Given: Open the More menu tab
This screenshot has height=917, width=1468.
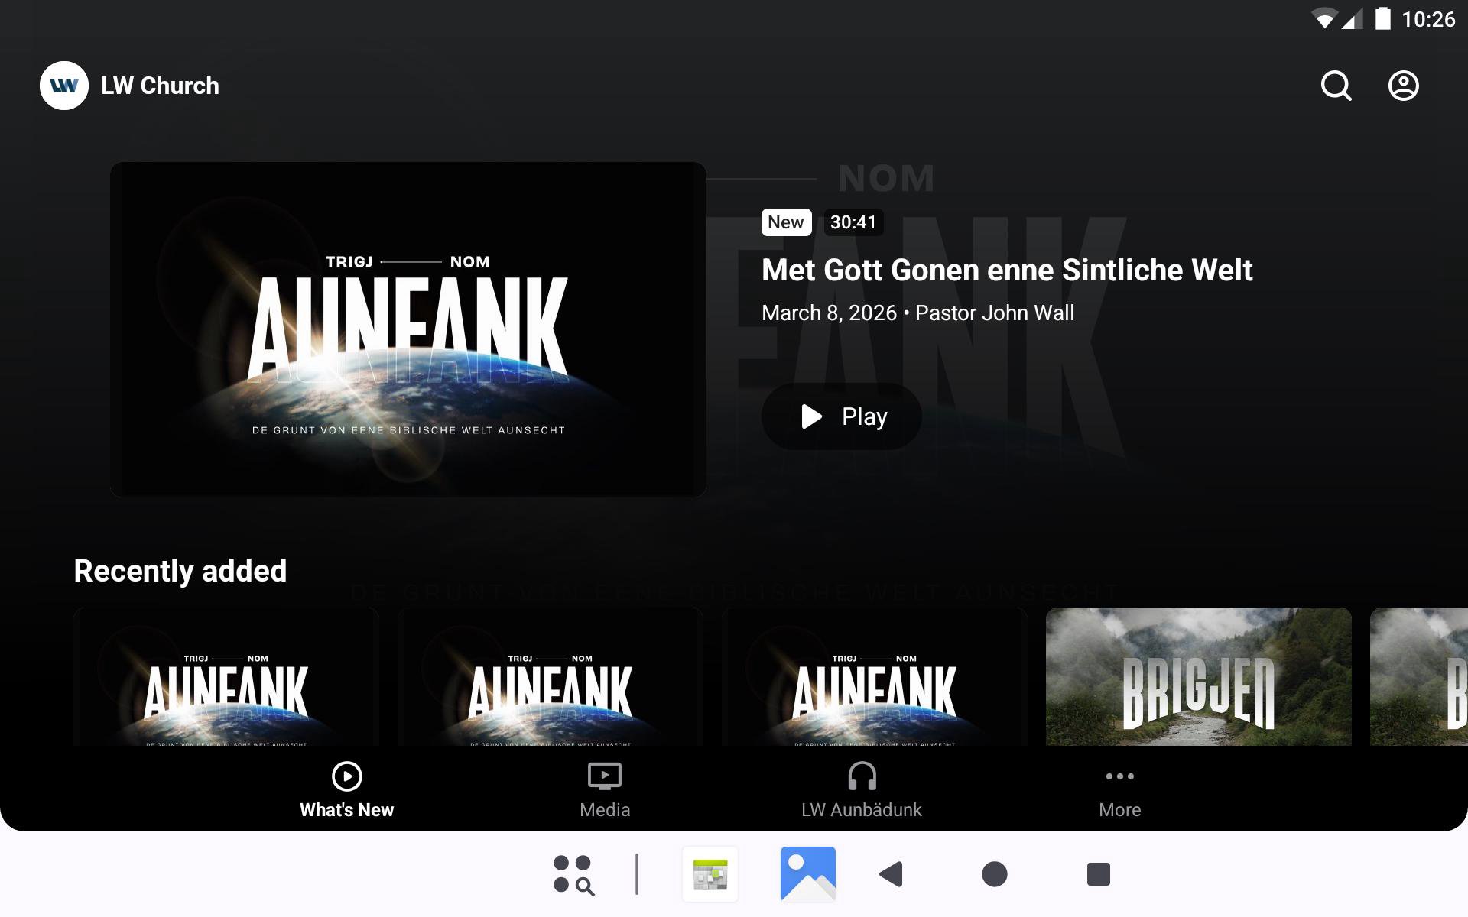Looking at the screenshot, I should pos(1119,790).
